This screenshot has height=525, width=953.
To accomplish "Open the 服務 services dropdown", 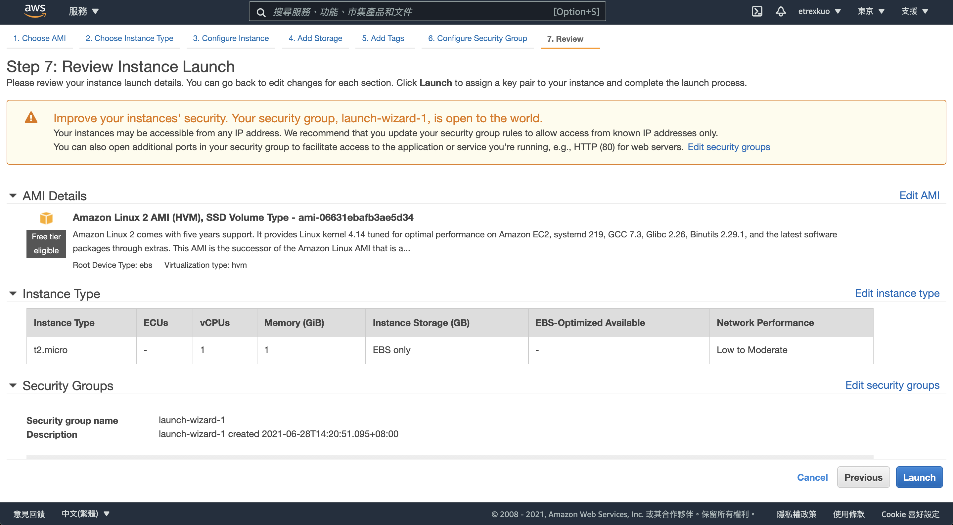I will point(84,12).
